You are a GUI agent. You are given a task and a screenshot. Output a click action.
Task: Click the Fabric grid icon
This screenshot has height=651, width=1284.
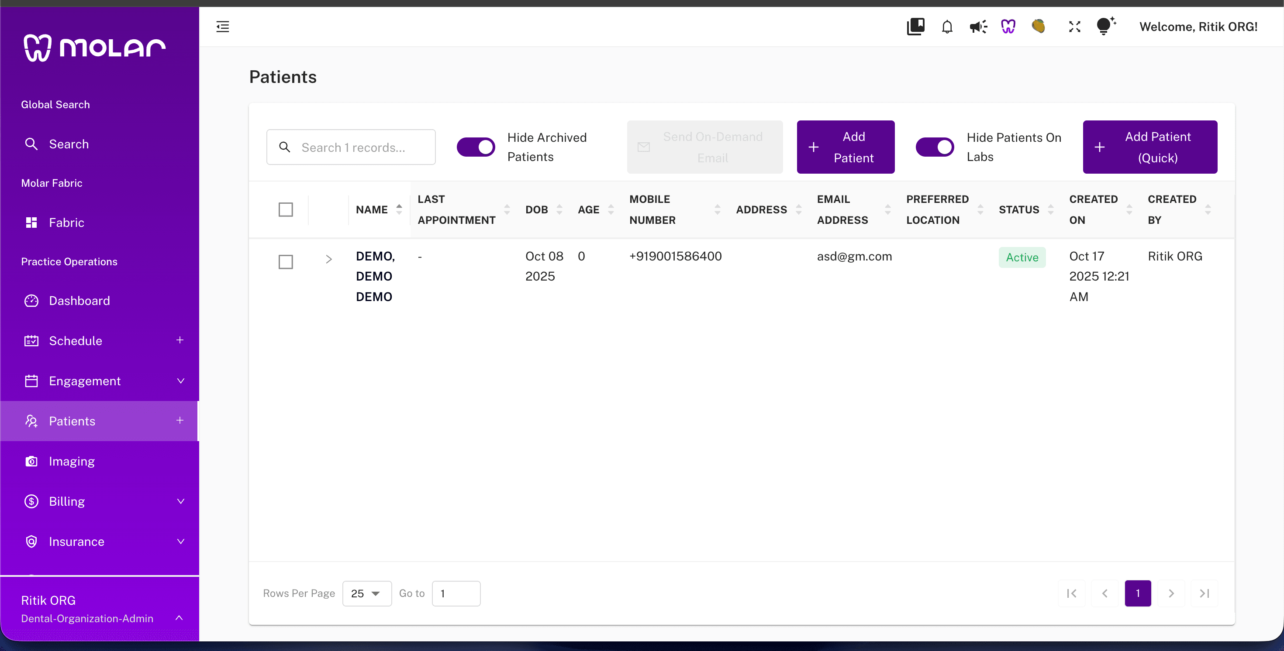click(x=31, y=222)
